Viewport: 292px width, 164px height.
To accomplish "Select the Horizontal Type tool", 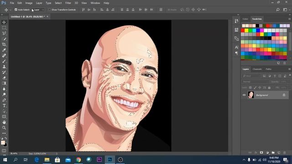I will [x=4, y=106].
